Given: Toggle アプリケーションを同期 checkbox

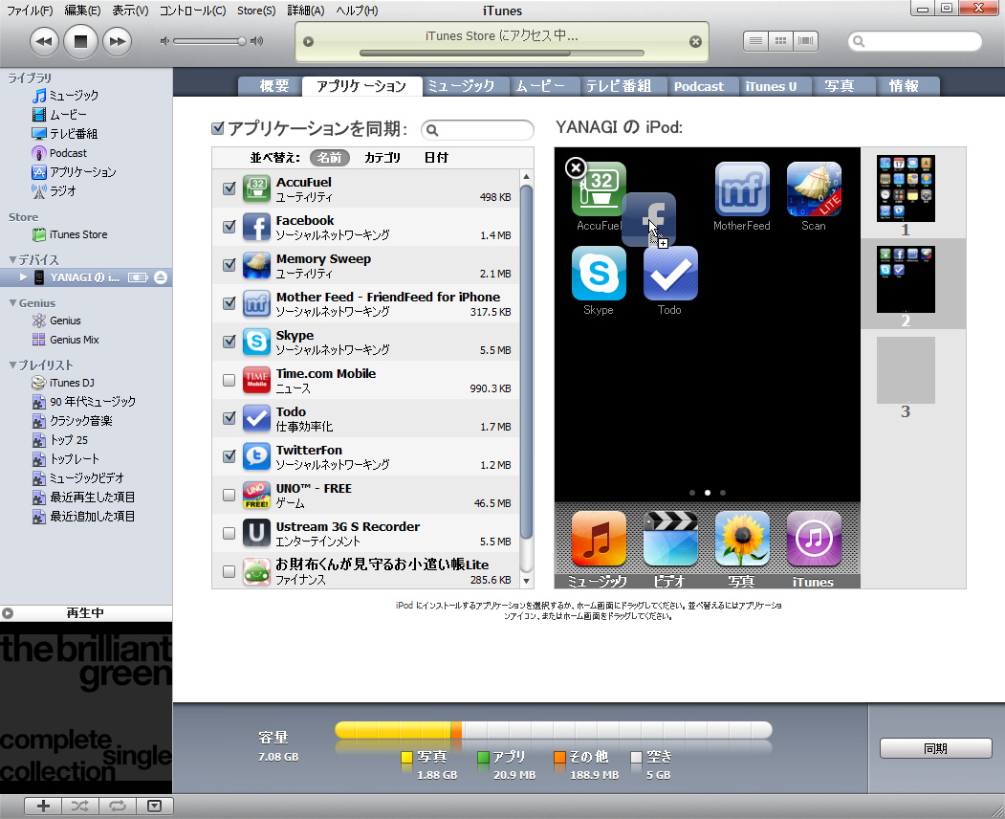Looking at the screenshot, I should pyautogui.click(x=218, y=129).
